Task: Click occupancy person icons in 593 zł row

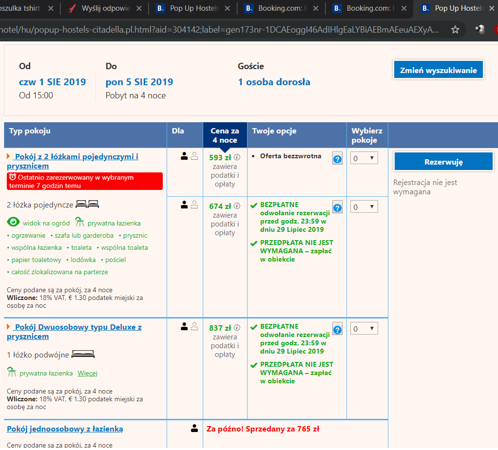Action: pyautogui.click(x=189, y=156)
